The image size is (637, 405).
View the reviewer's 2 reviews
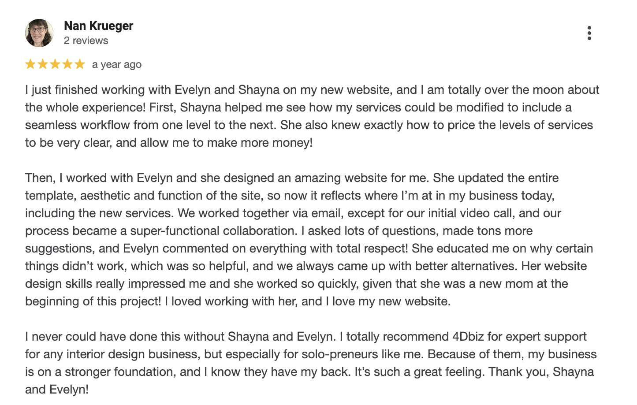tap(86, 41)
